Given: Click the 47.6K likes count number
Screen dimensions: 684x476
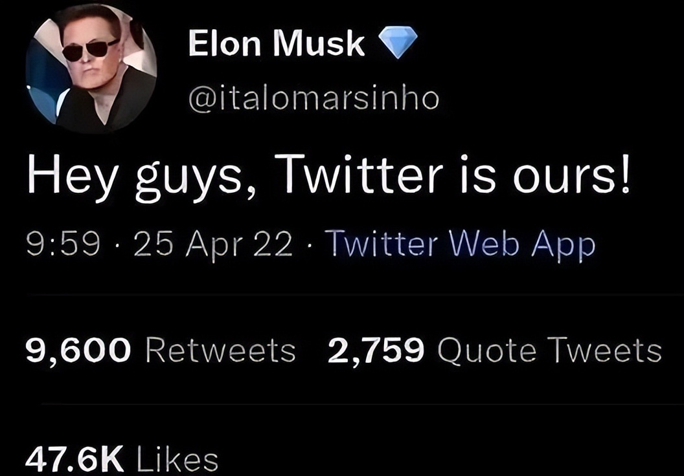Looking at the screenshot, I should 74,459.
